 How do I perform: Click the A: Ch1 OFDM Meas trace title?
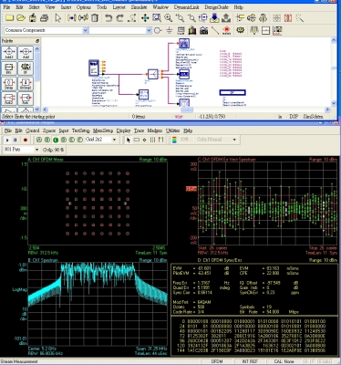(46, 160)
